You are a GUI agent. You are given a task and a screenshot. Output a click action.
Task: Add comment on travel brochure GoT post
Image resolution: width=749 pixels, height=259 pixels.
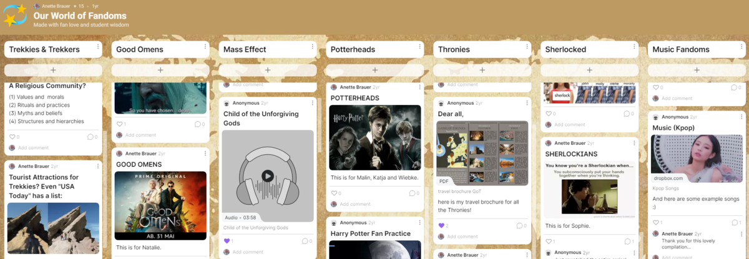463,237
